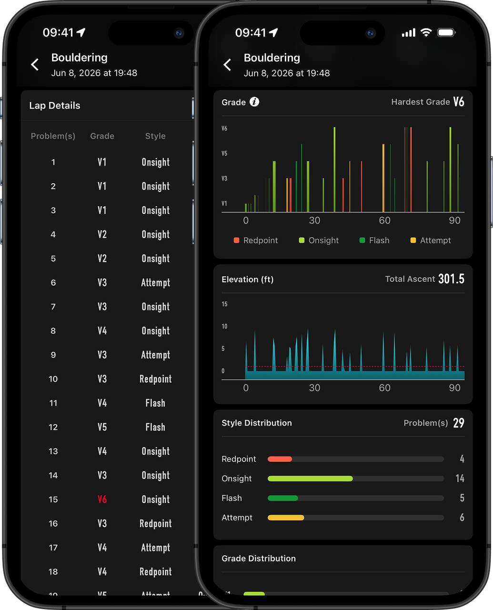Tap the Wi-Fi status icon

[426, 32]
